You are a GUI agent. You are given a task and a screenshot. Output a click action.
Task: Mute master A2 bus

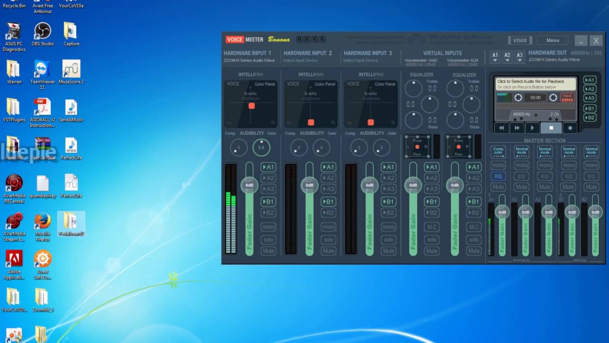pyautogui.click(x=521, y=187)
